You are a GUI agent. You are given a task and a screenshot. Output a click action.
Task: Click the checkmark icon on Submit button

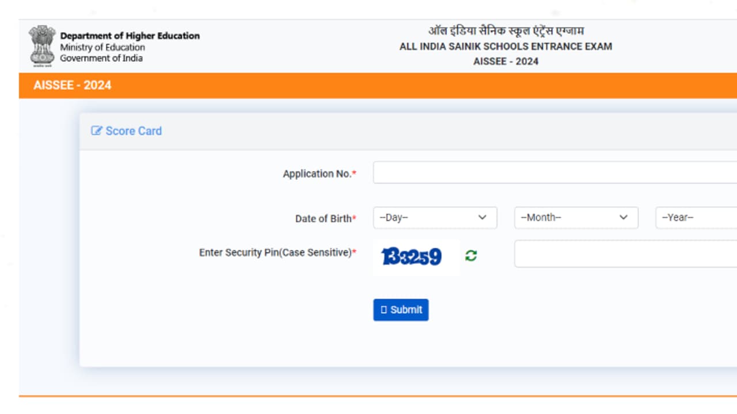[x=385, y=309]
